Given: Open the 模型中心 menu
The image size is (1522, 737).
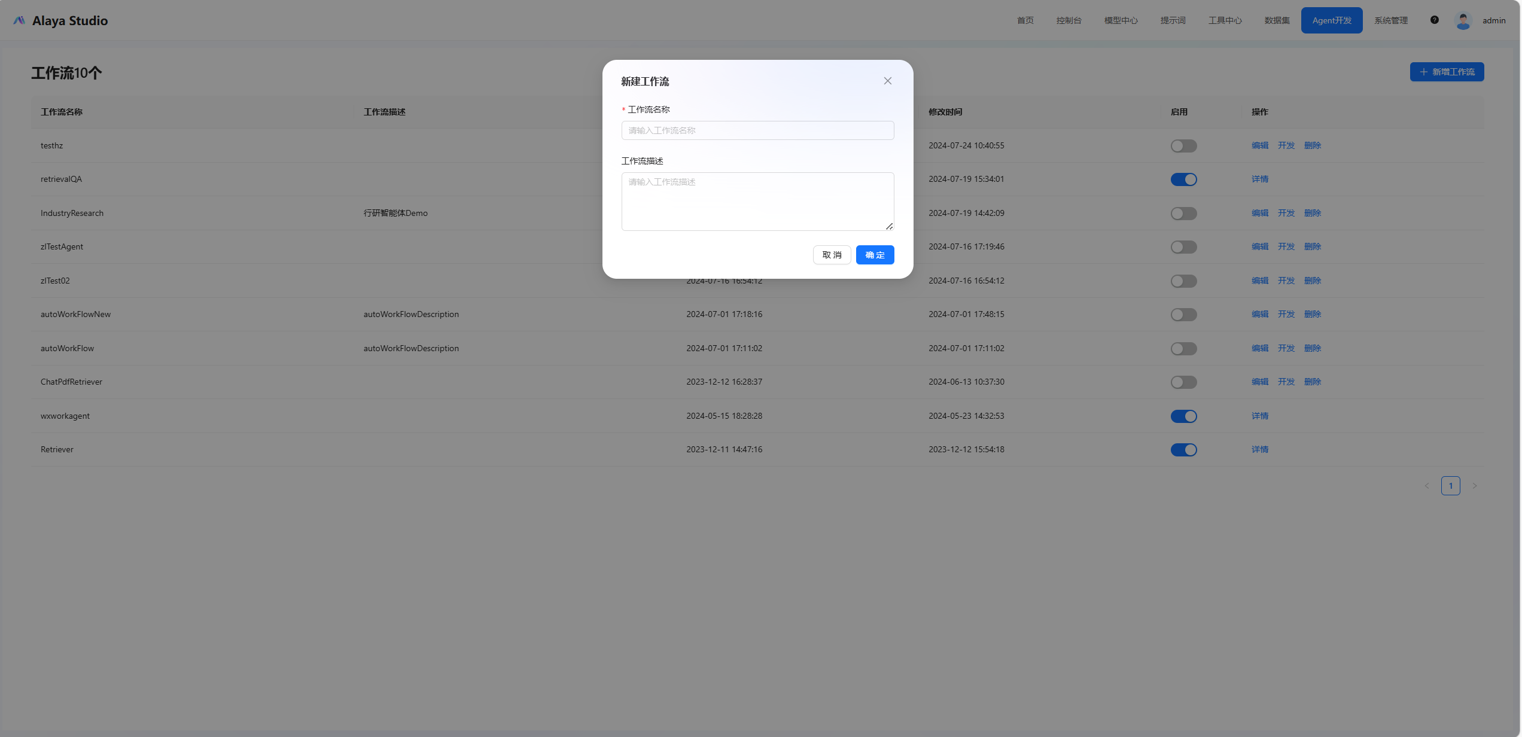Looking at the screenshot, I should tap(1121, 20).
